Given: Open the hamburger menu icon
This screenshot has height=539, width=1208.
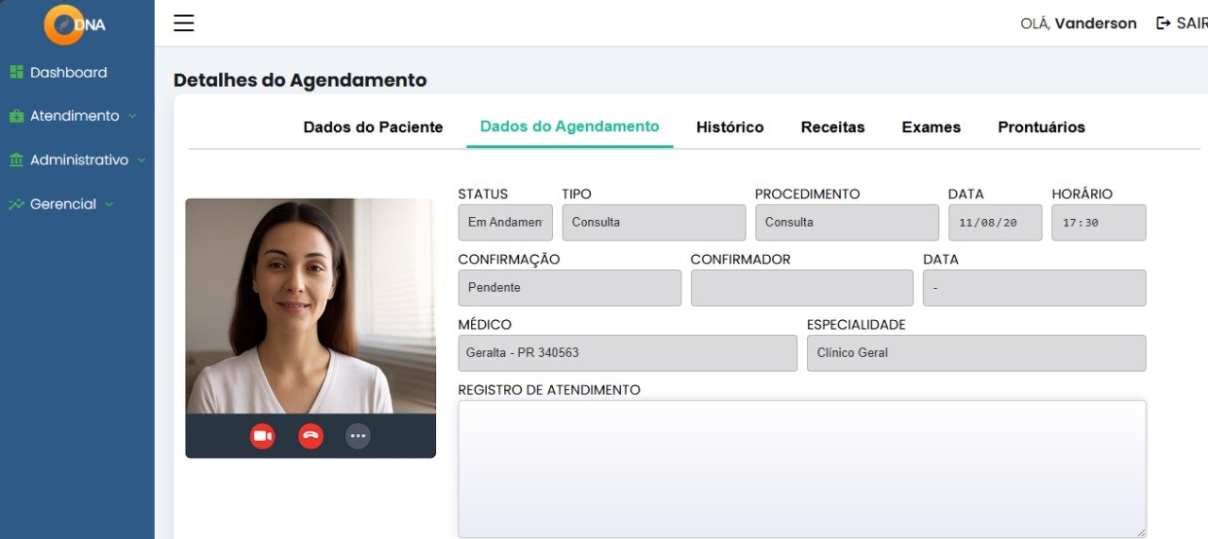Looking at the screenshot, I should [184, 24].
